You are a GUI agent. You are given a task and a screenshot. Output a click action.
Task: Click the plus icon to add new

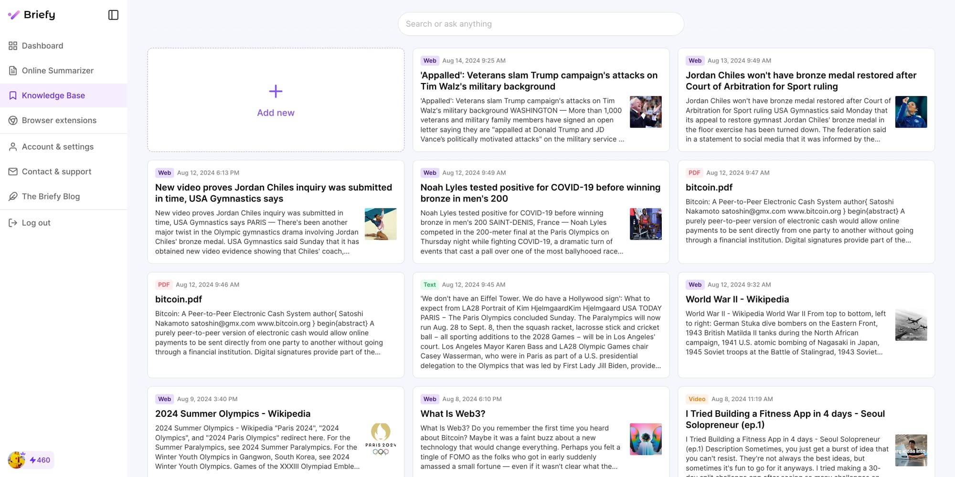click(276, 91)
